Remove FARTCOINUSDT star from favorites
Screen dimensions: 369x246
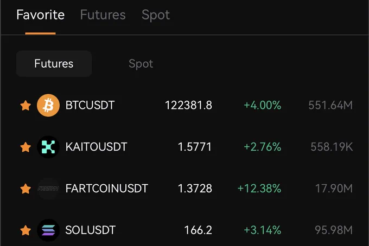pos(26,189)
